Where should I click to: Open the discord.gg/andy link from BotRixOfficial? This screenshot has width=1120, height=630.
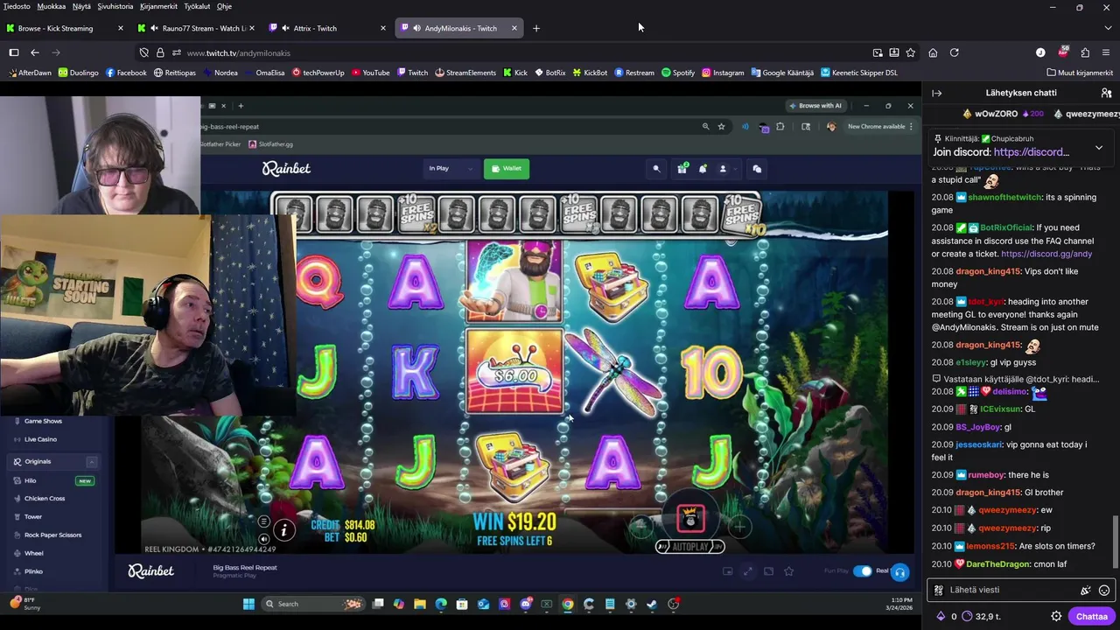point(1046,254)
